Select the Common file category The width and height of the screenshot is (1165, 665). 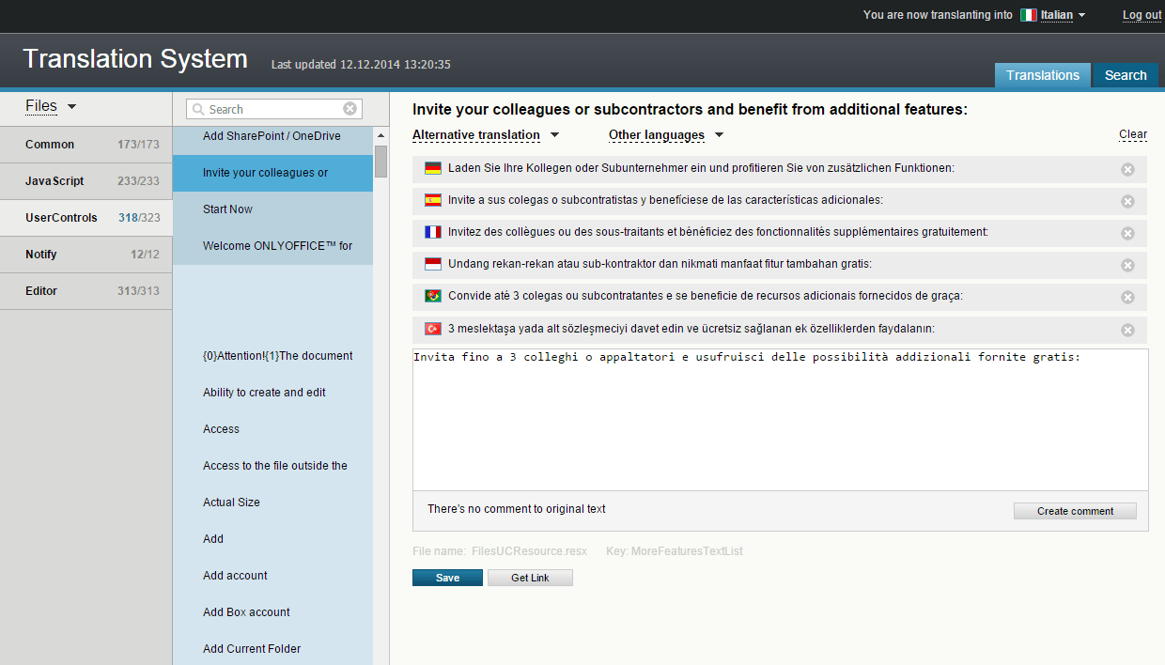point(85,145)
